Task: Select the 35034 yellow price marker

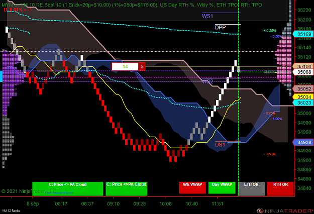Action: 303,97
